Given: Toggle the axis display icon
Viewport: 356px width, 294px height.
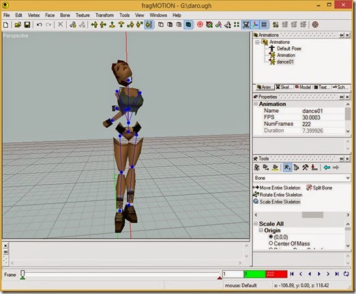Looking at the screenshot, I should tap(255, 25).
